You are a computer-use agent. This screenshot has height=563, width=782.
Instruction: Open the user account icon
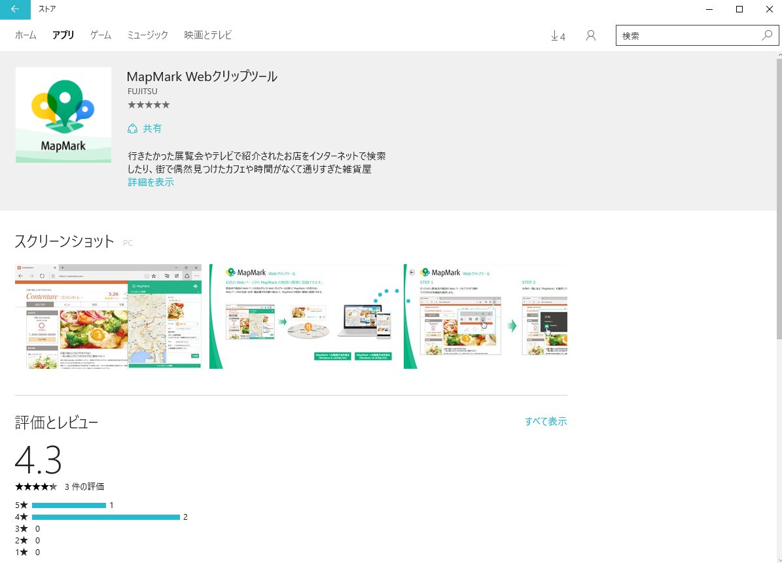591,36
